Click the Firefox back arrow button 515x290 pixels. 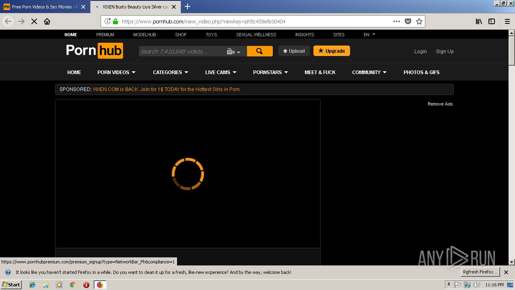(x=8, y=21)
